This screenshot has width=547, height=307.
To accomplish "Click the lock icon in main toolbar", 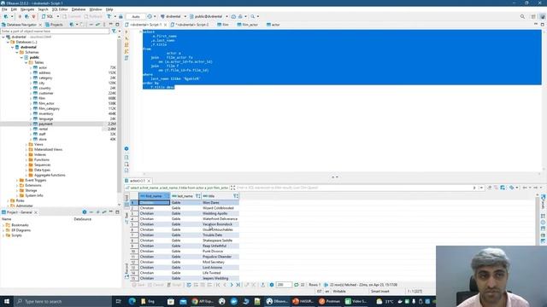I will pos(121,16).
